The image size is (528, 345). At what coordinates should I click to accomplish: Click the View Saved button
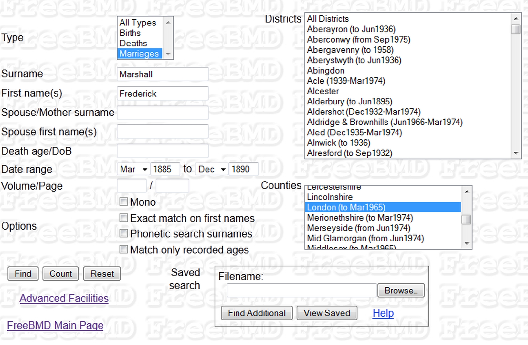click(327, 313)
